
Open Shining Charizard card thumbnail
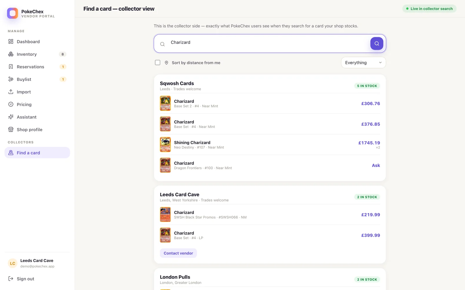[x=165, y=144]
